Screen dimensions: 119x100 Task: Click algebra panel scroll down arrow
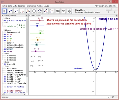pyautogui.click(x=27, y=92)
